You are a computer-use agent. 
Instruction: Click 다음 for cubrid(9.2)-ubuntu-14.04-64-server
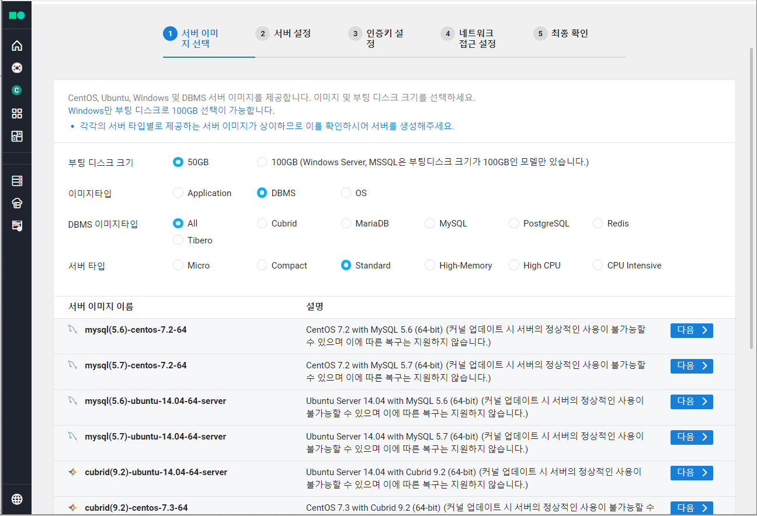pyautogui.click(x=692, y=473)
